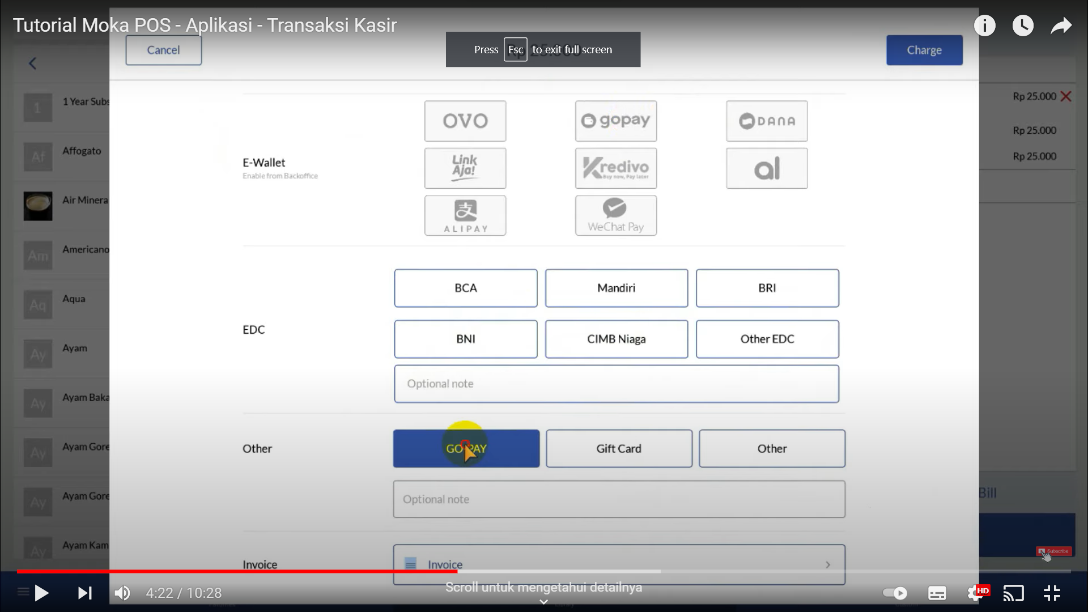Open video quality settings gear
This screenshot has height=612, width=1088.
(976, 593)
